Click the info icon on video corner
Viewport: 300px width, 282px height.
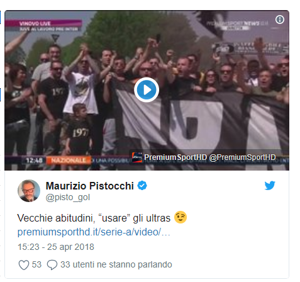(280, 20)
